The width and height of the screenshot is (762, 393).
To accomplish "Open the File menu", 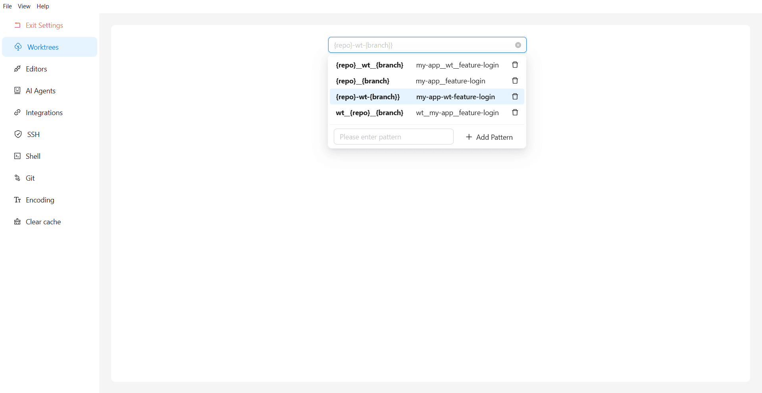I will click(x=8, y=6).
